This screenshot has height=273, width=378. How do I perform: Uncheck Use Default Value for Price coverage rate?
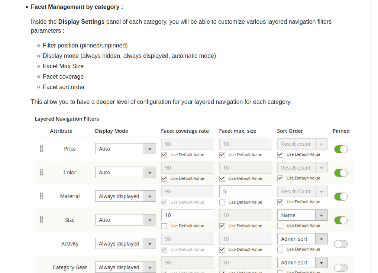pyautogui.click(x=164, y=155)
